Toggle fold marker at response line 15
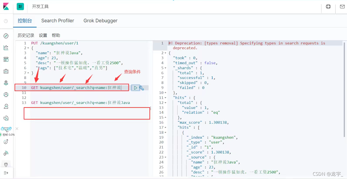 click(x=165, y=117)
